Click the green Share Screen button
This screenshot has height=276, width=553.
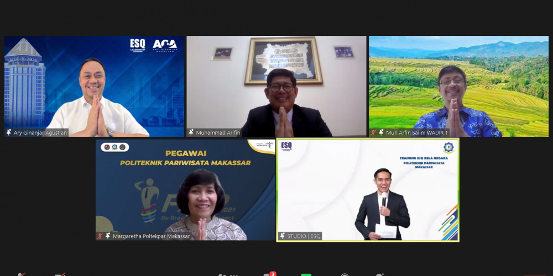[x=306, y=274]
